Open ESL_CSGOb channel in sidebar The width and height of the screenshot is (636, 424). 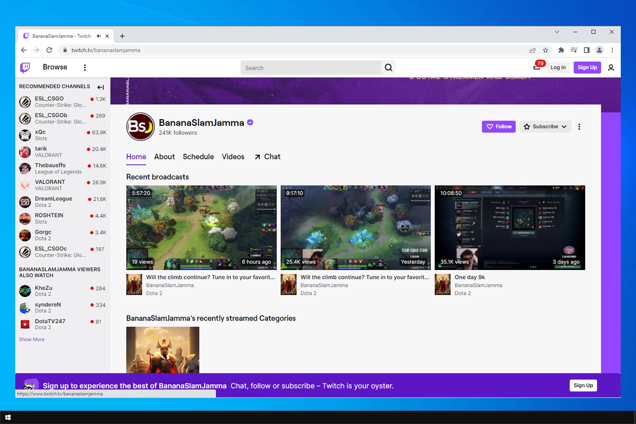pos(63,118)
